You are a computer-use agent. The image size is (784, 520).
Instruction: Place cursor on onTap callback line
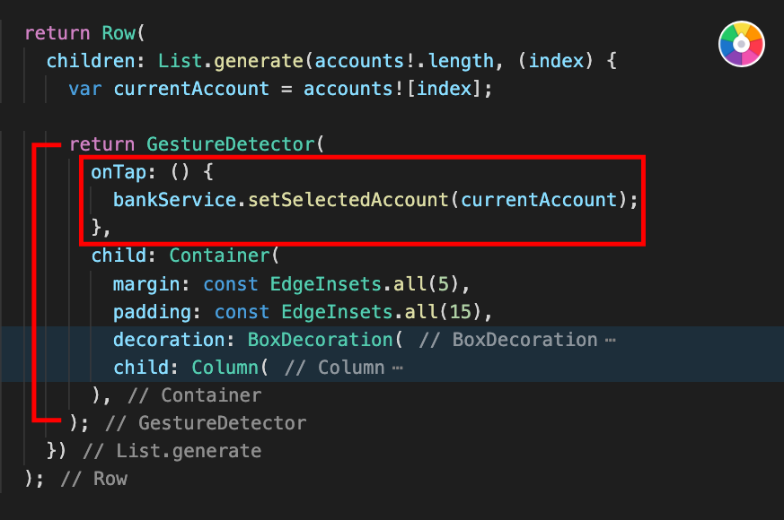click(x=152, y=172)
